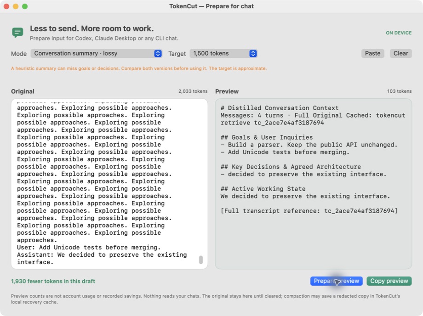The width and height of the screenshot is (423, 316).
Task: Click '1,930 fewer tokens in this draft' text
Action: (x=53, y=281)
